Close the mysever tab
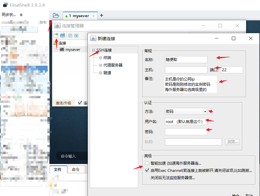The width and height of the screenshot is (260, 196). (x=94, y=16)
